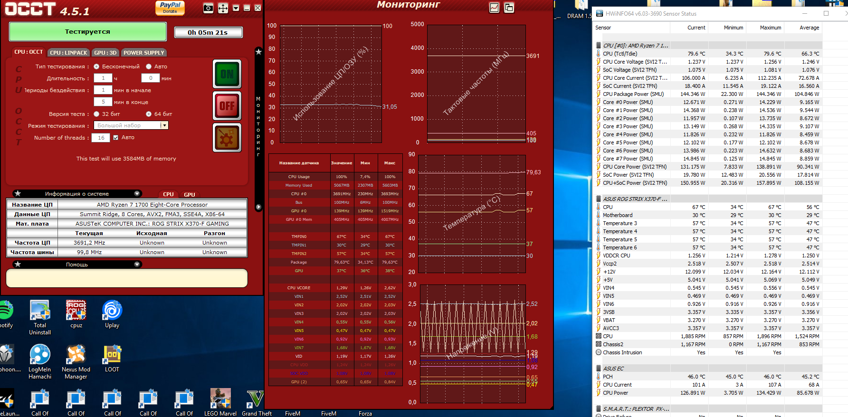This screenshot has width=848, height=417.
Task: Click thermometer icon beside CPU (Tctl/Tdie) in HWiNFO
Action: pos(599,54)
